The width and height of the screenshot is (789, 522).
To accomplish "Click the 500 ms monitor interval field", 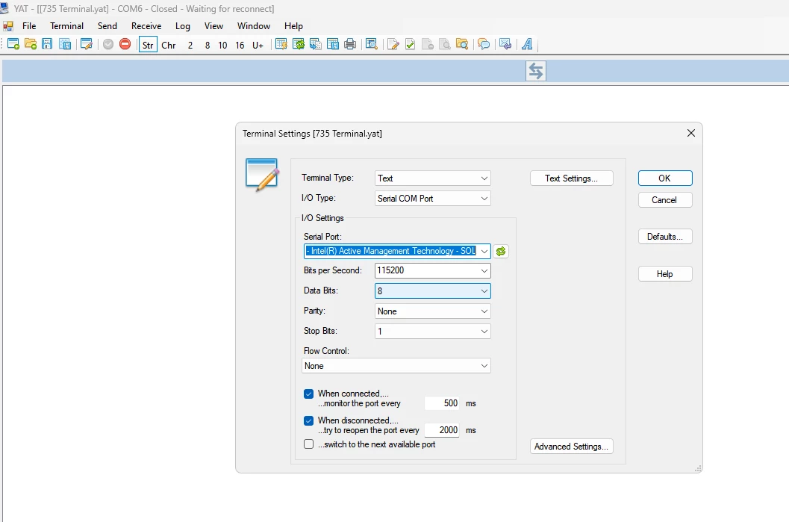I will click(x=442, y=403).
